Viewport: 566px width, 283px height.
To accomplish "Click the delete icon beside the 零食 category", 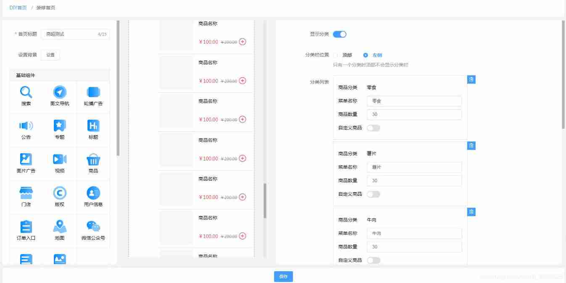I will 471,79.
